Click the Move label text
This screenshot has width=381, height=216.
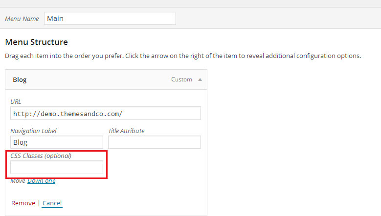(18, 181)
